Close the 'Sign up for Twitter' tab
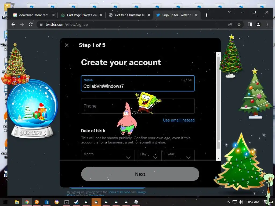275x206 pixels. click(196, 15)
